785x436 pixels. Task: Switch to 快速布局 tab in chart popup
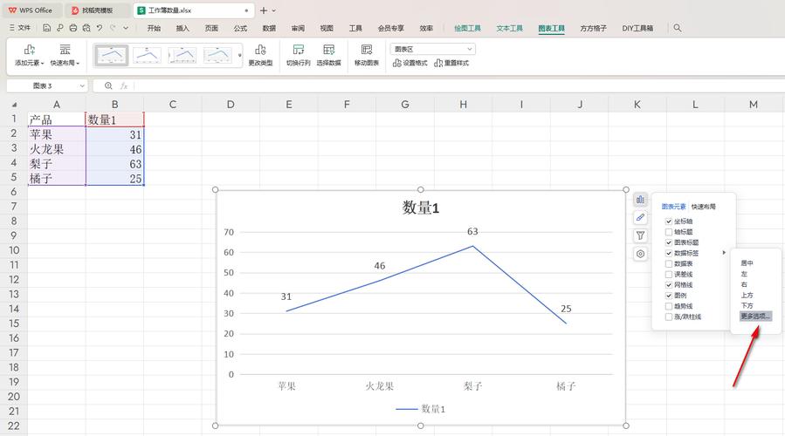pos(704,207)
